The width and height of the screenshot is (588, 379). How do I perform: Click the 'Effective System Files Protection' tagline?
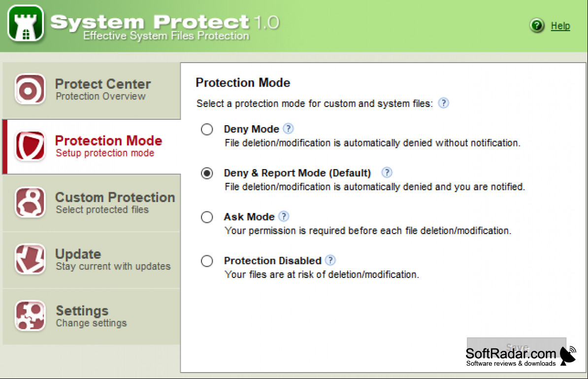166,35
